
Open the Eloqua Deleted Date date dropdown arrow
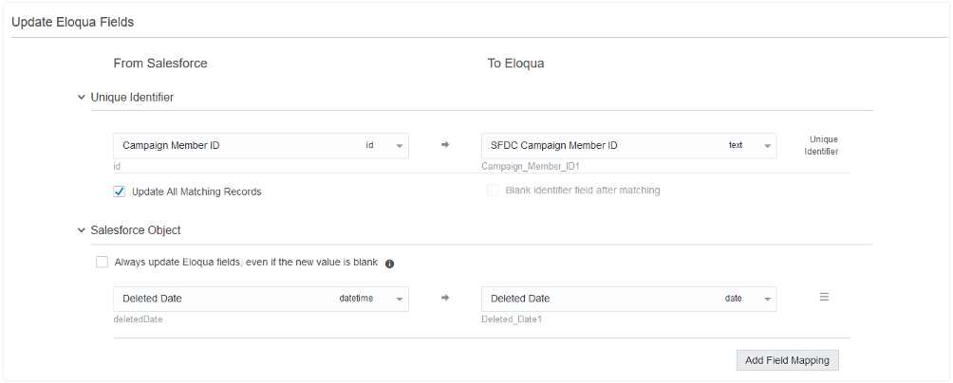click(x=766, y=299)
